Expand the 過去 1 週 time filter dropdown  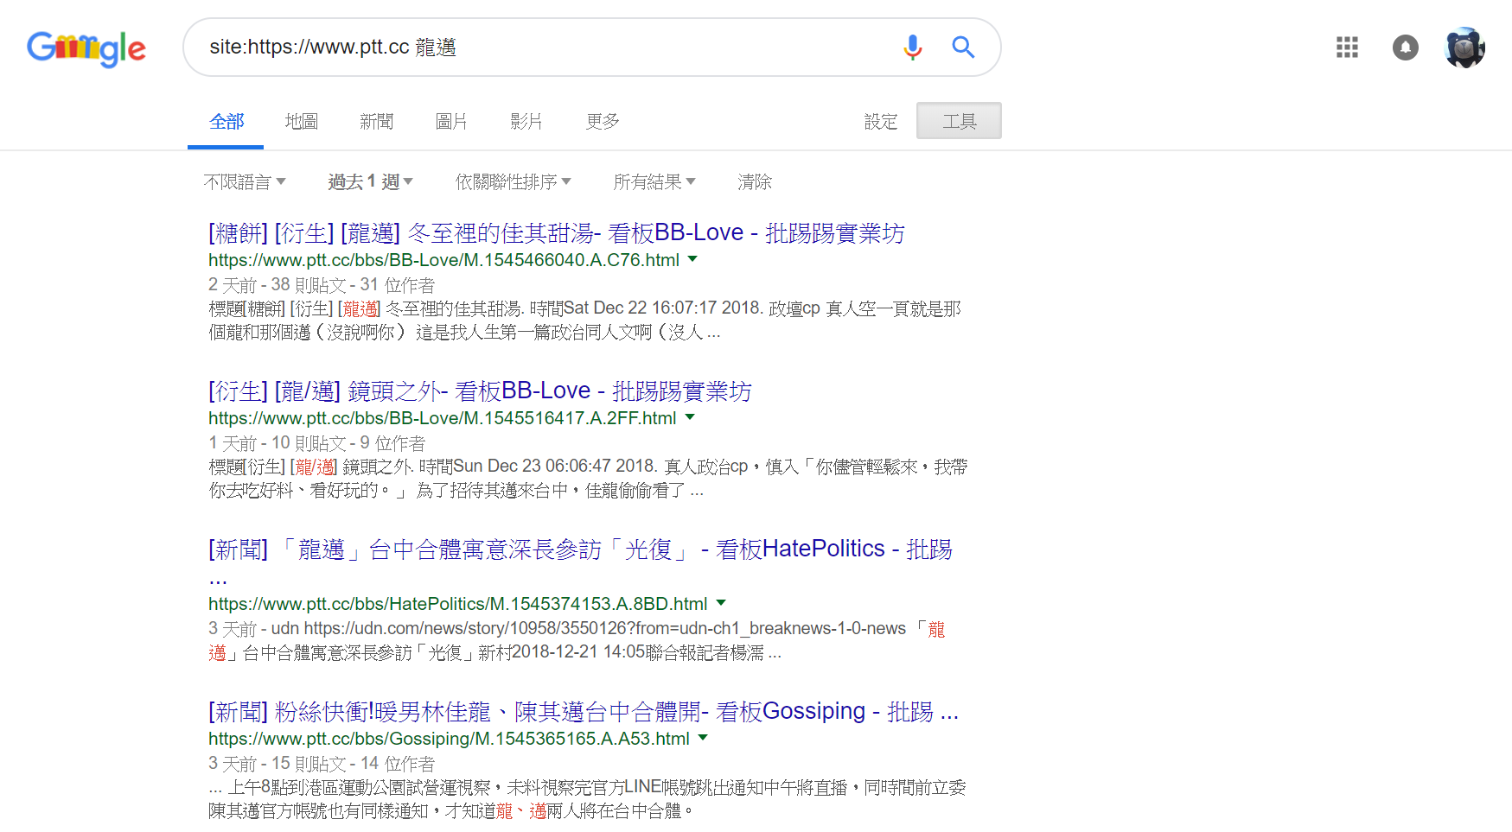pos(370,182)
